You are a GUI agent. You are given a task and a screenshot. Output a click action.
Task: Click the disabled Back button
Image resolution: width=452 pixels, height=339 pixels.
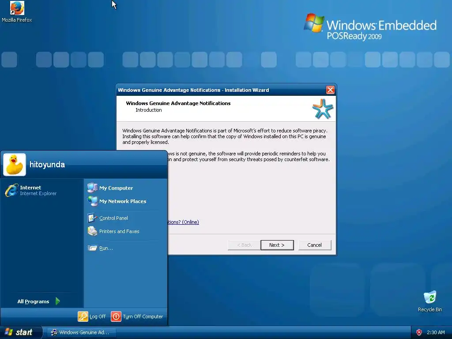pyautogui.click(x=244, y=245)
